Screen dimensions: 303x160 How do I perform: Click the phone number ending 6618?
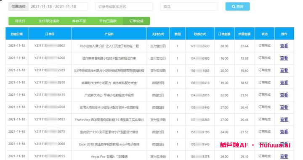coord(200,83)
